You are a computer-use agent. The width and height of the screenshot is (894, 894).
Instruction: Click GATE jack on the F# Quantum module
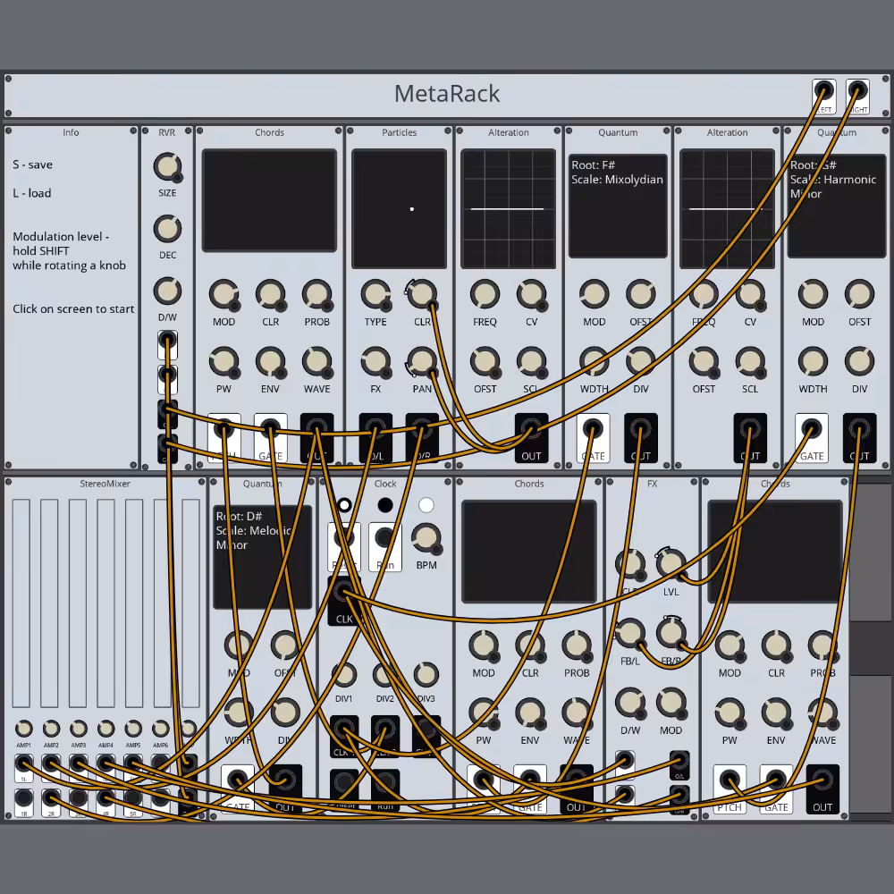593,429
